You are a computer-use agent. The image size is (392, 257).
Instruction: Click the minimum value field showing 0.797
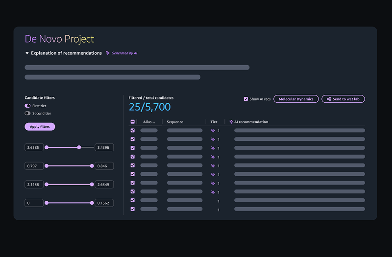click(34, 166)
